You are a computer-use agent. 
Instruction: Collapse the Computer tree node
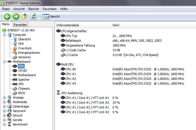point(4,35)
